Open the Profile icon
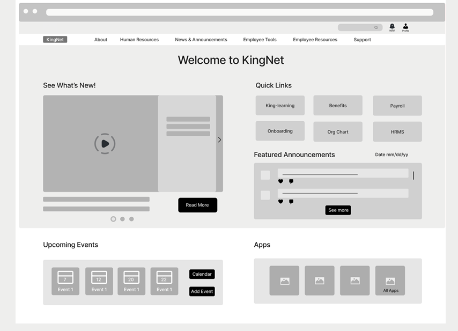 click(405, 26)
